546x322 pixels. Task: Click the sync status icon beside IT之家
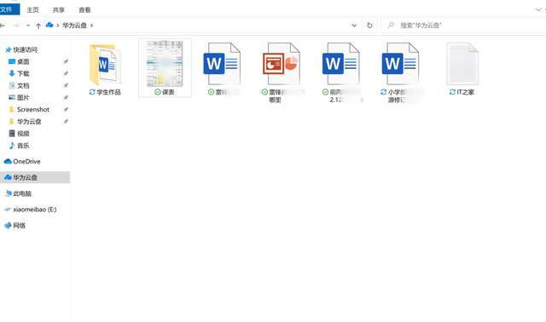click(x=452, y=92)
